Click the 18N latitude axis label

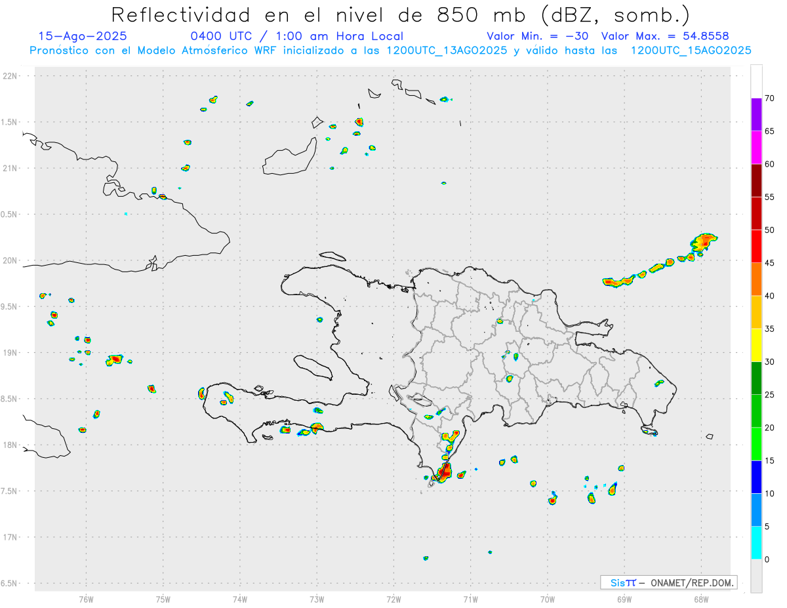point(10,445)
